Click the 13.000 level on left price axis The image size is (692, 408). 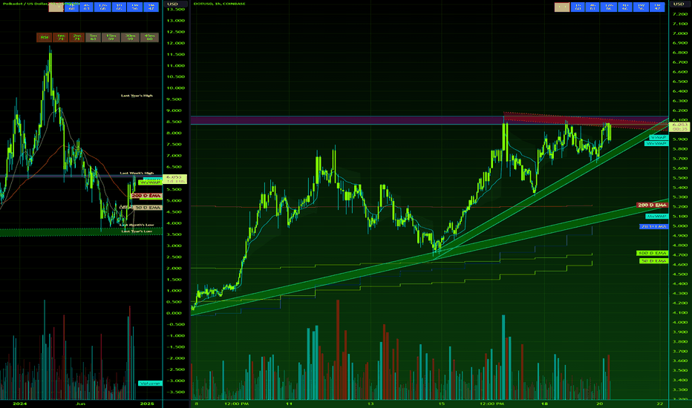pos(176,21)
